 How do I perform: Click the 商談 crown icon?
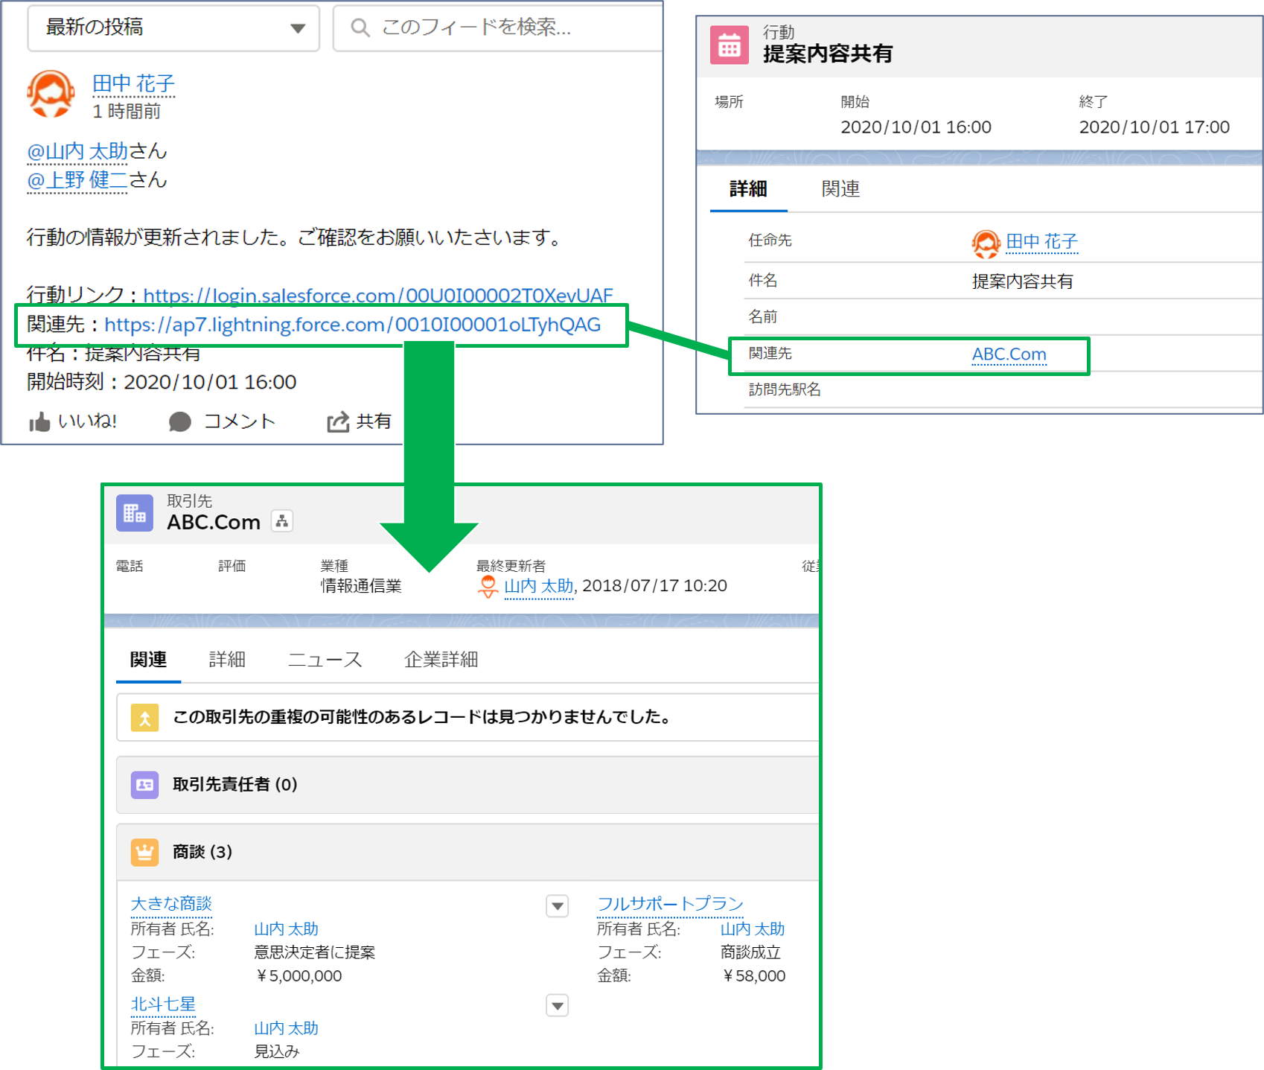tap(145, 852)
